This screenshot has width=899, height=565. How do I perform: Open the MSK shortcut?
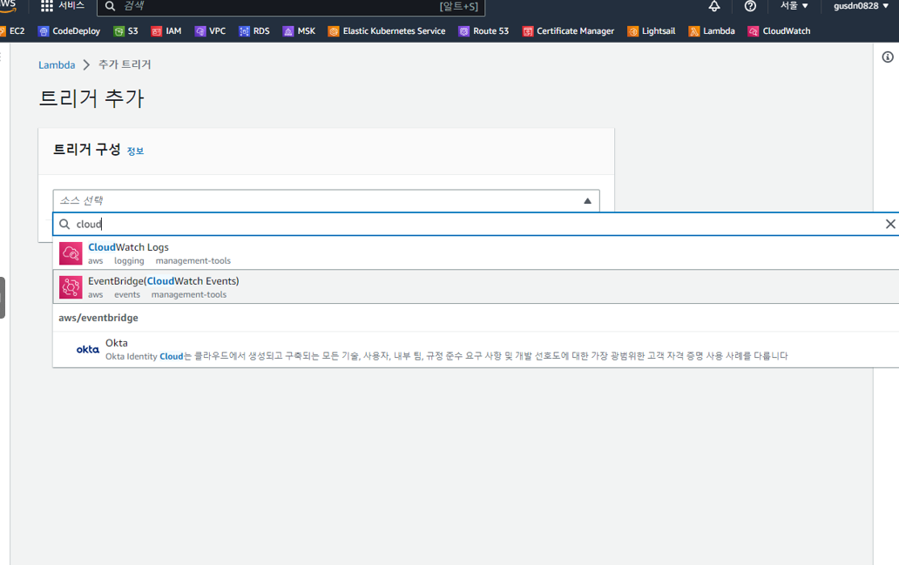tap(300, 31)
